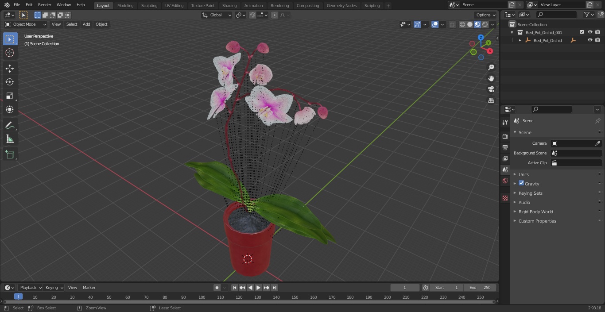Hide Red_Pot_Orchid_001 collection in viewport

tap(590, 32)
